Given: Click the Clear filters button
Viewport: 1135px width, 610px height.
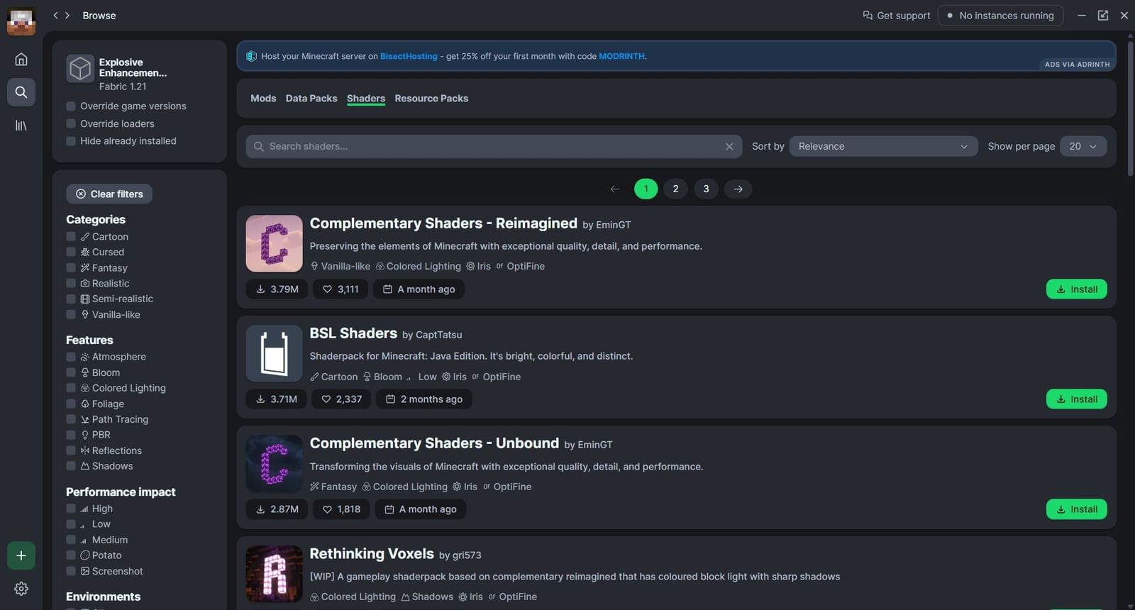Looking at the screenshot, I should [109, 194].
